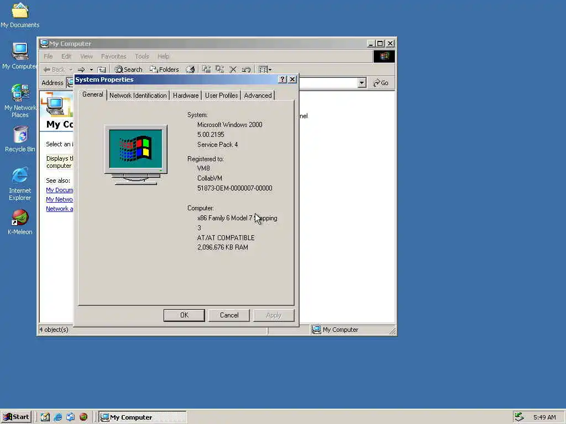This screenshot has height=424, width=566.
Task: Launch K-Meleon browser shortcut
Action: [x=20, y=222]
